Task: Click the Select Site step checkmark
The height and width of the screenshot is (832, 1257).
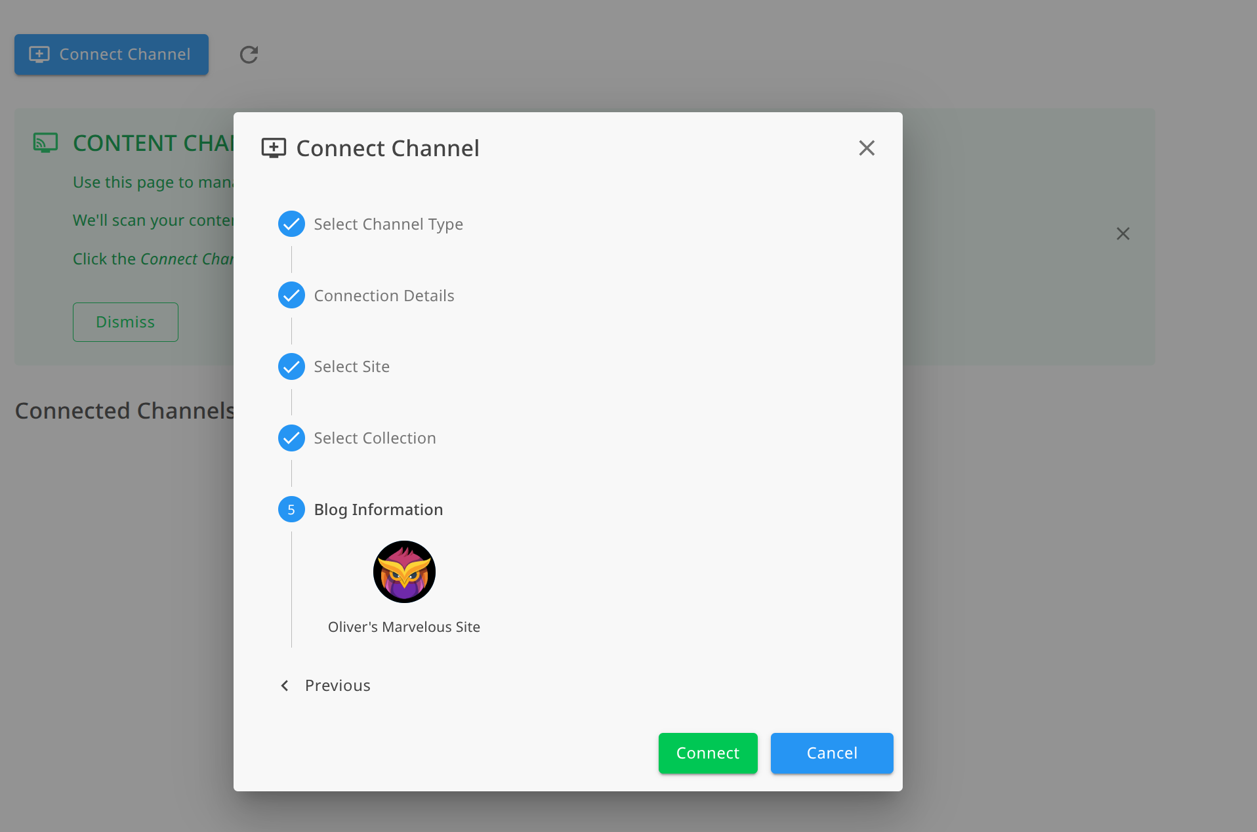Action: coord(291,366)
